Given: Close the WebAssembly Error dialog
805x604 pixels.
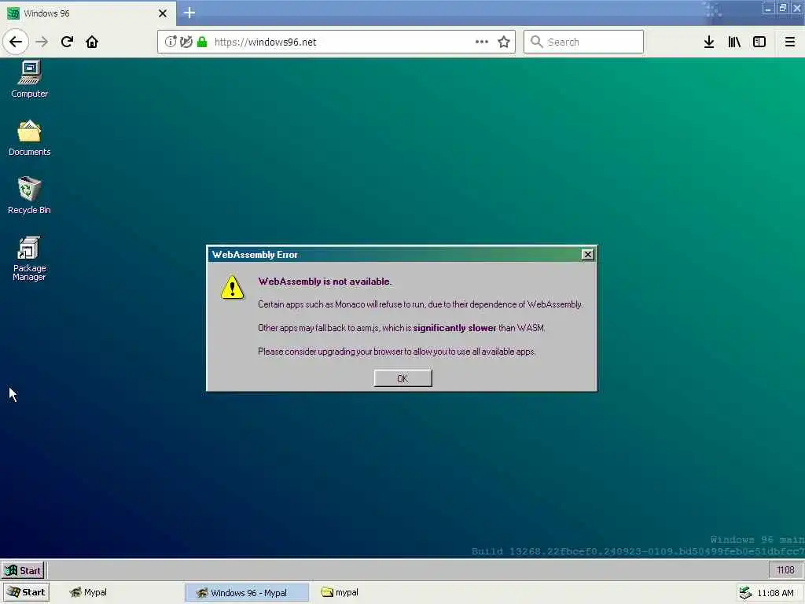Looking at the screenshot, I should 587,254.
